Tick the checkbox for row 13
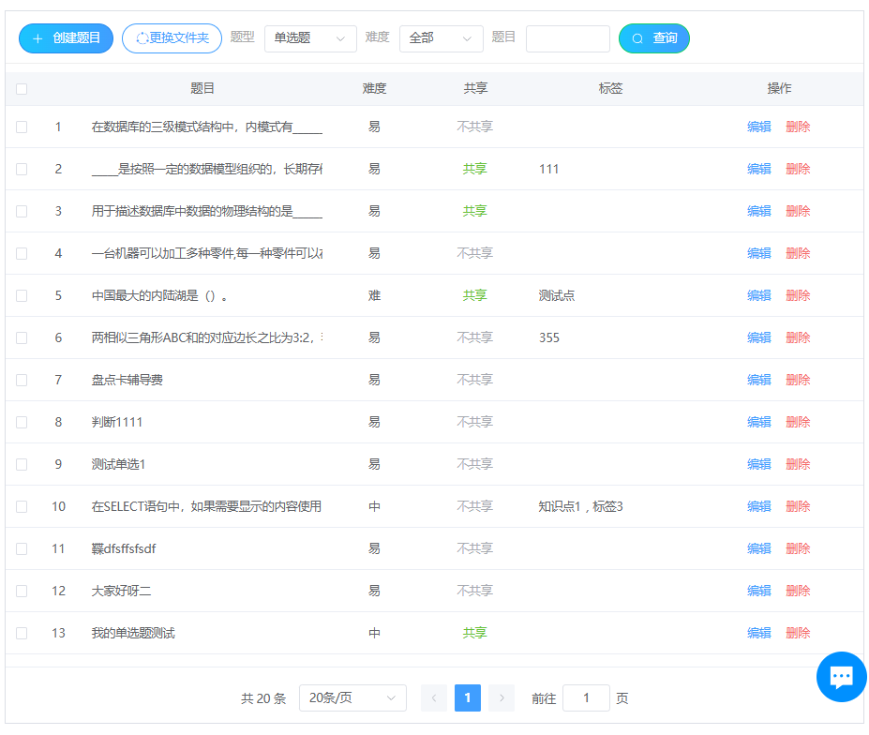Screen dimensions: 869x735 pos(22,633)
